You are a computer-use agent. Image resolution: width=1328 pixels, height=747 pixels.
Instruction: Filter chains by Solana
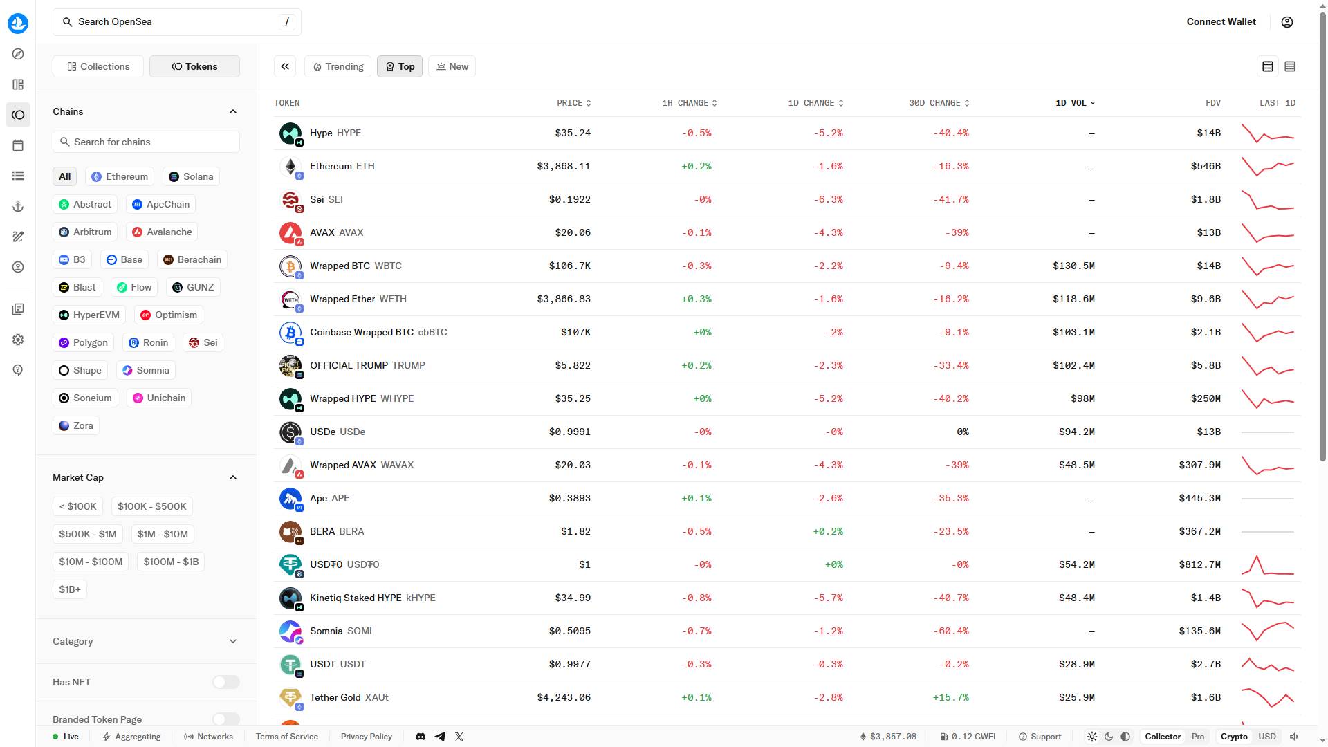[x=192, y=176]
